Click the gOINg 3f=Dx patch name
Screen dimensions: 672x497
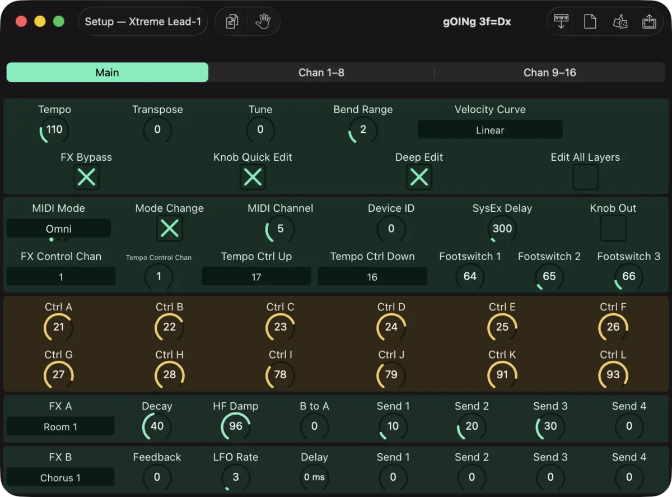coord(476,22)
